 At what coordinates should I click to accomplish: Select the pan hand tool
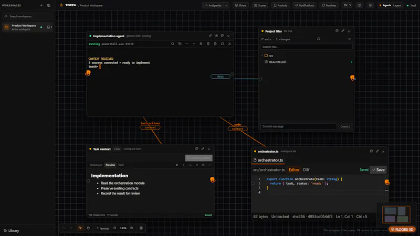click(x=88, y=228)
